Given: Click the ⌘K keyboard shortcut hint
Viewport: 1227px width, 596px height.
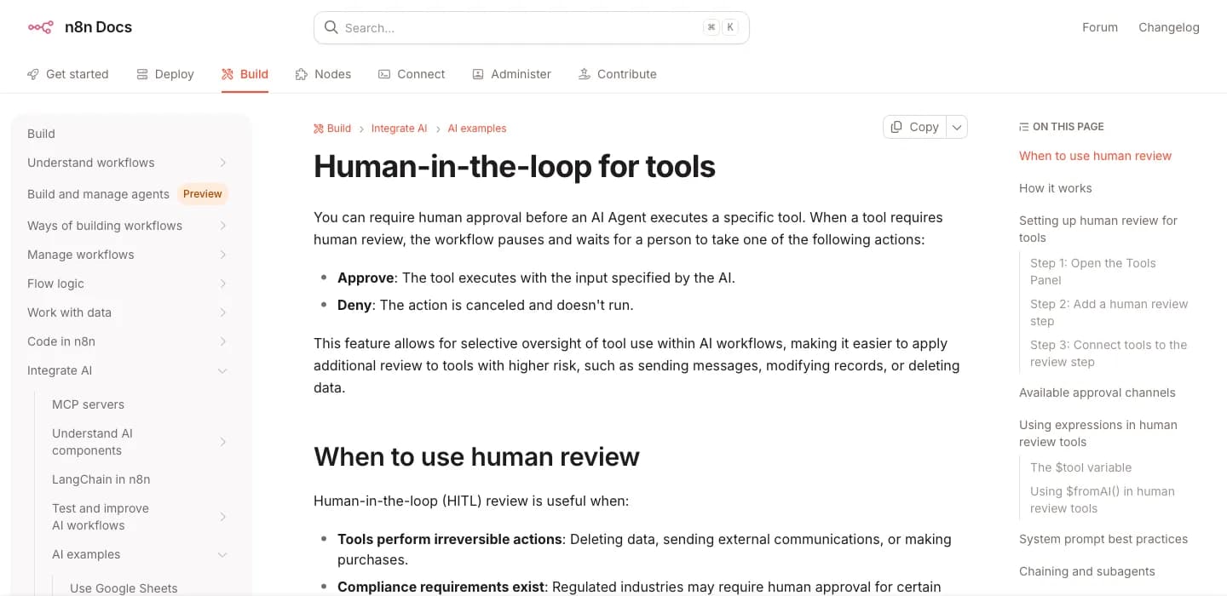Looking at the screenshot, I should click(721, 27).
